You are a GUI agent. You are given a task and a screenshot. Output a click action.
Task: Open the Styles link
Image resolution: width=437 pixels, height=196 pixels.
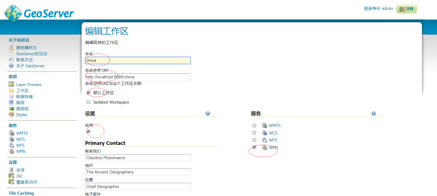point(21,115)
